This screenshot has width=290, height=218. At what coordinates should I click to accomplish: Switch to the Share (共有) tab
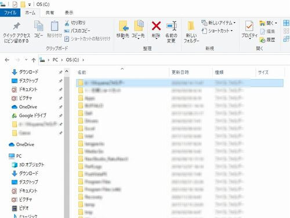tap(50, 13)
